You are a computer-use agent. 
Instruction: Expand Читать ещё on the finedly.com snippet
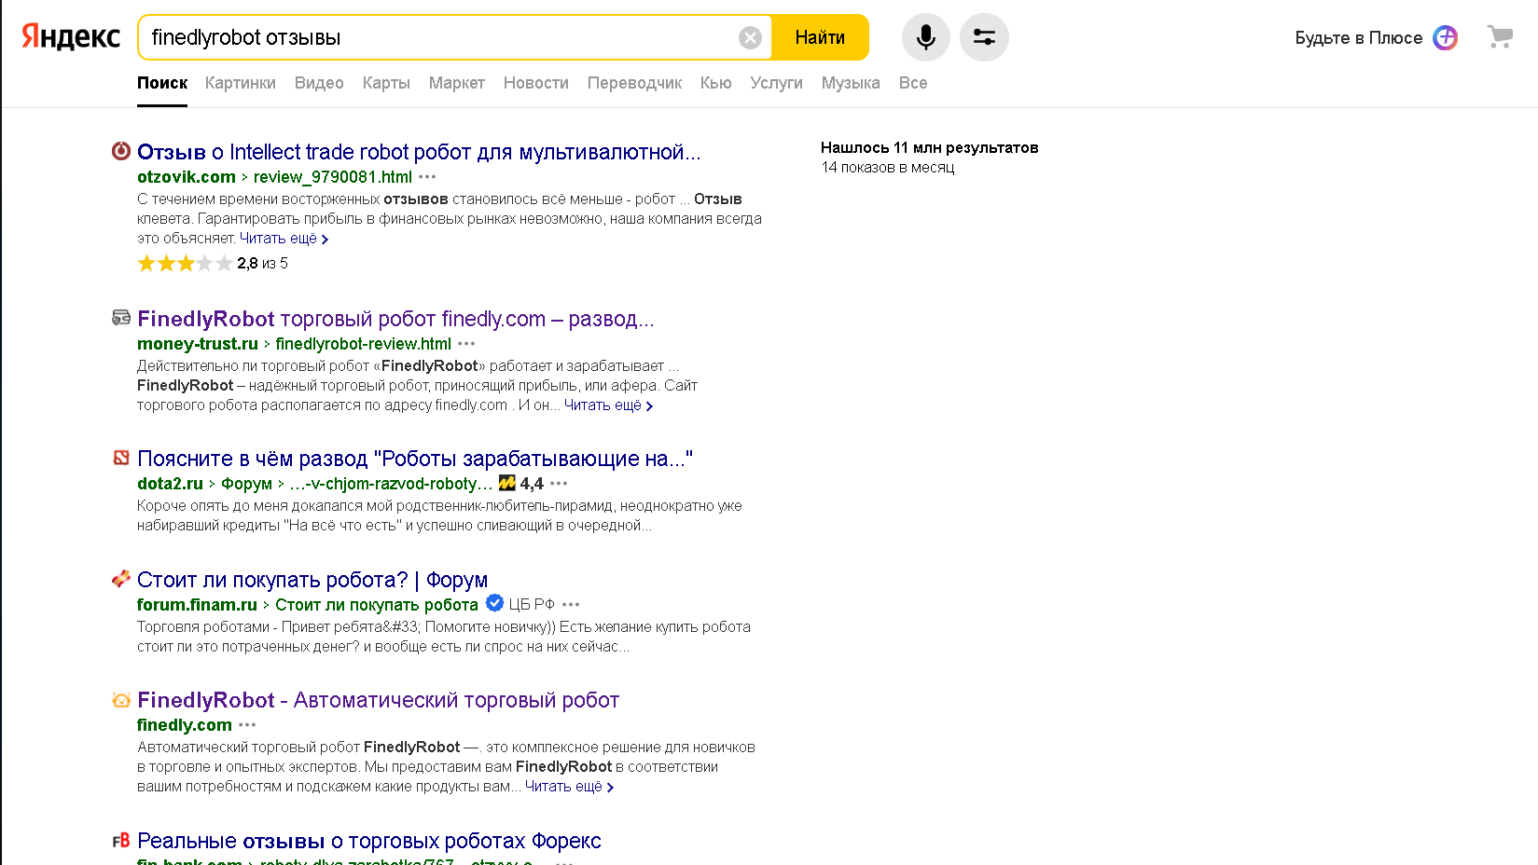(569, 787)
